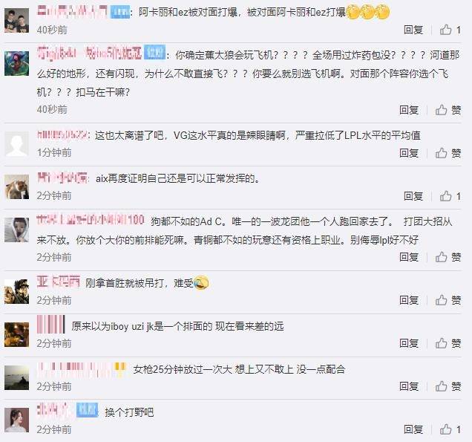Reply to the VG这水平 comment
The width and height of the screenshot is (472, 442).
(409, 153)
